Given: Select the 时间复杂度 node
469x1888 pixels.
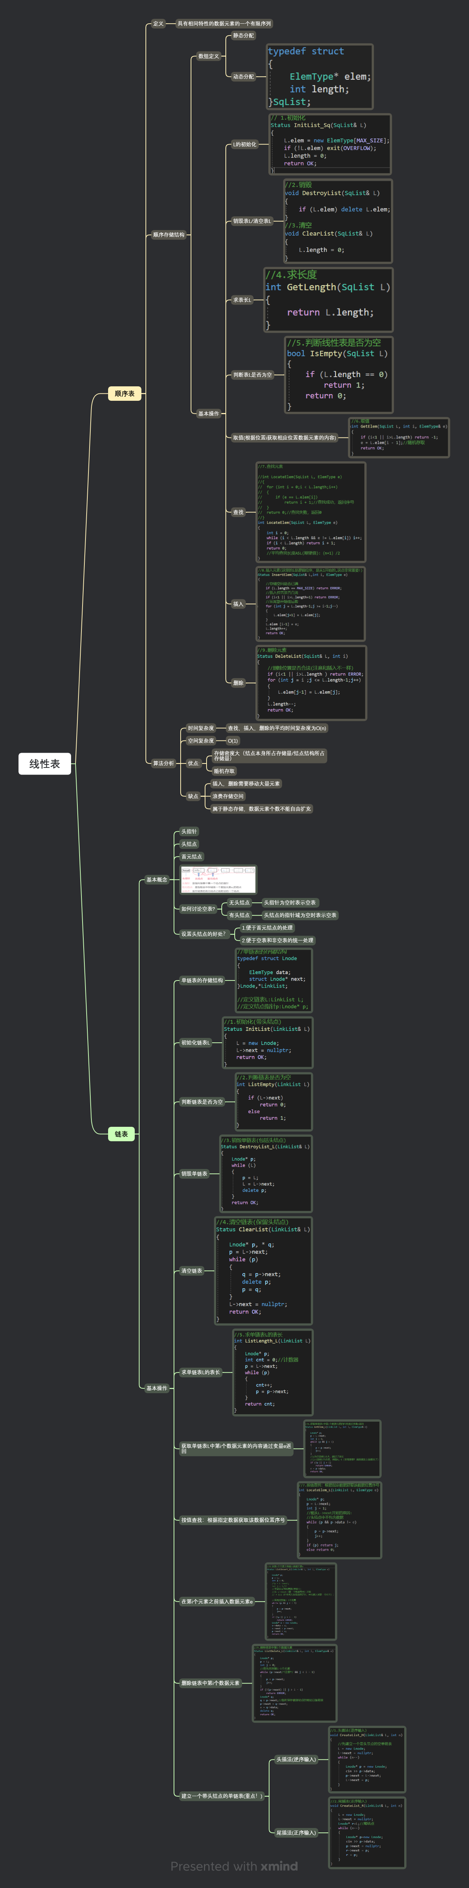Looking at the screenshot, I should click(201, 728).
